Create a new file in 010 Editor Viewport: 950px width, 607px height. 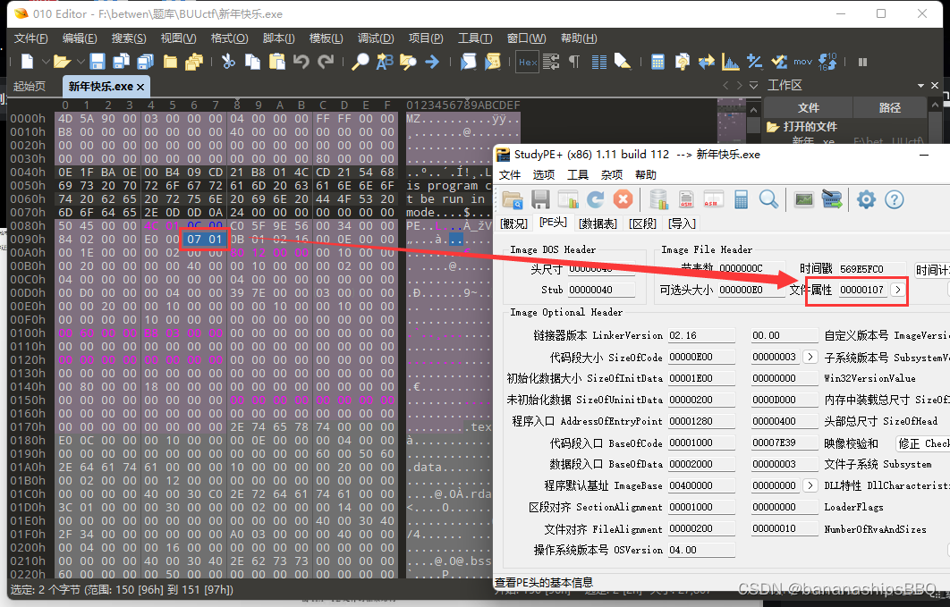tap(27, 61)
